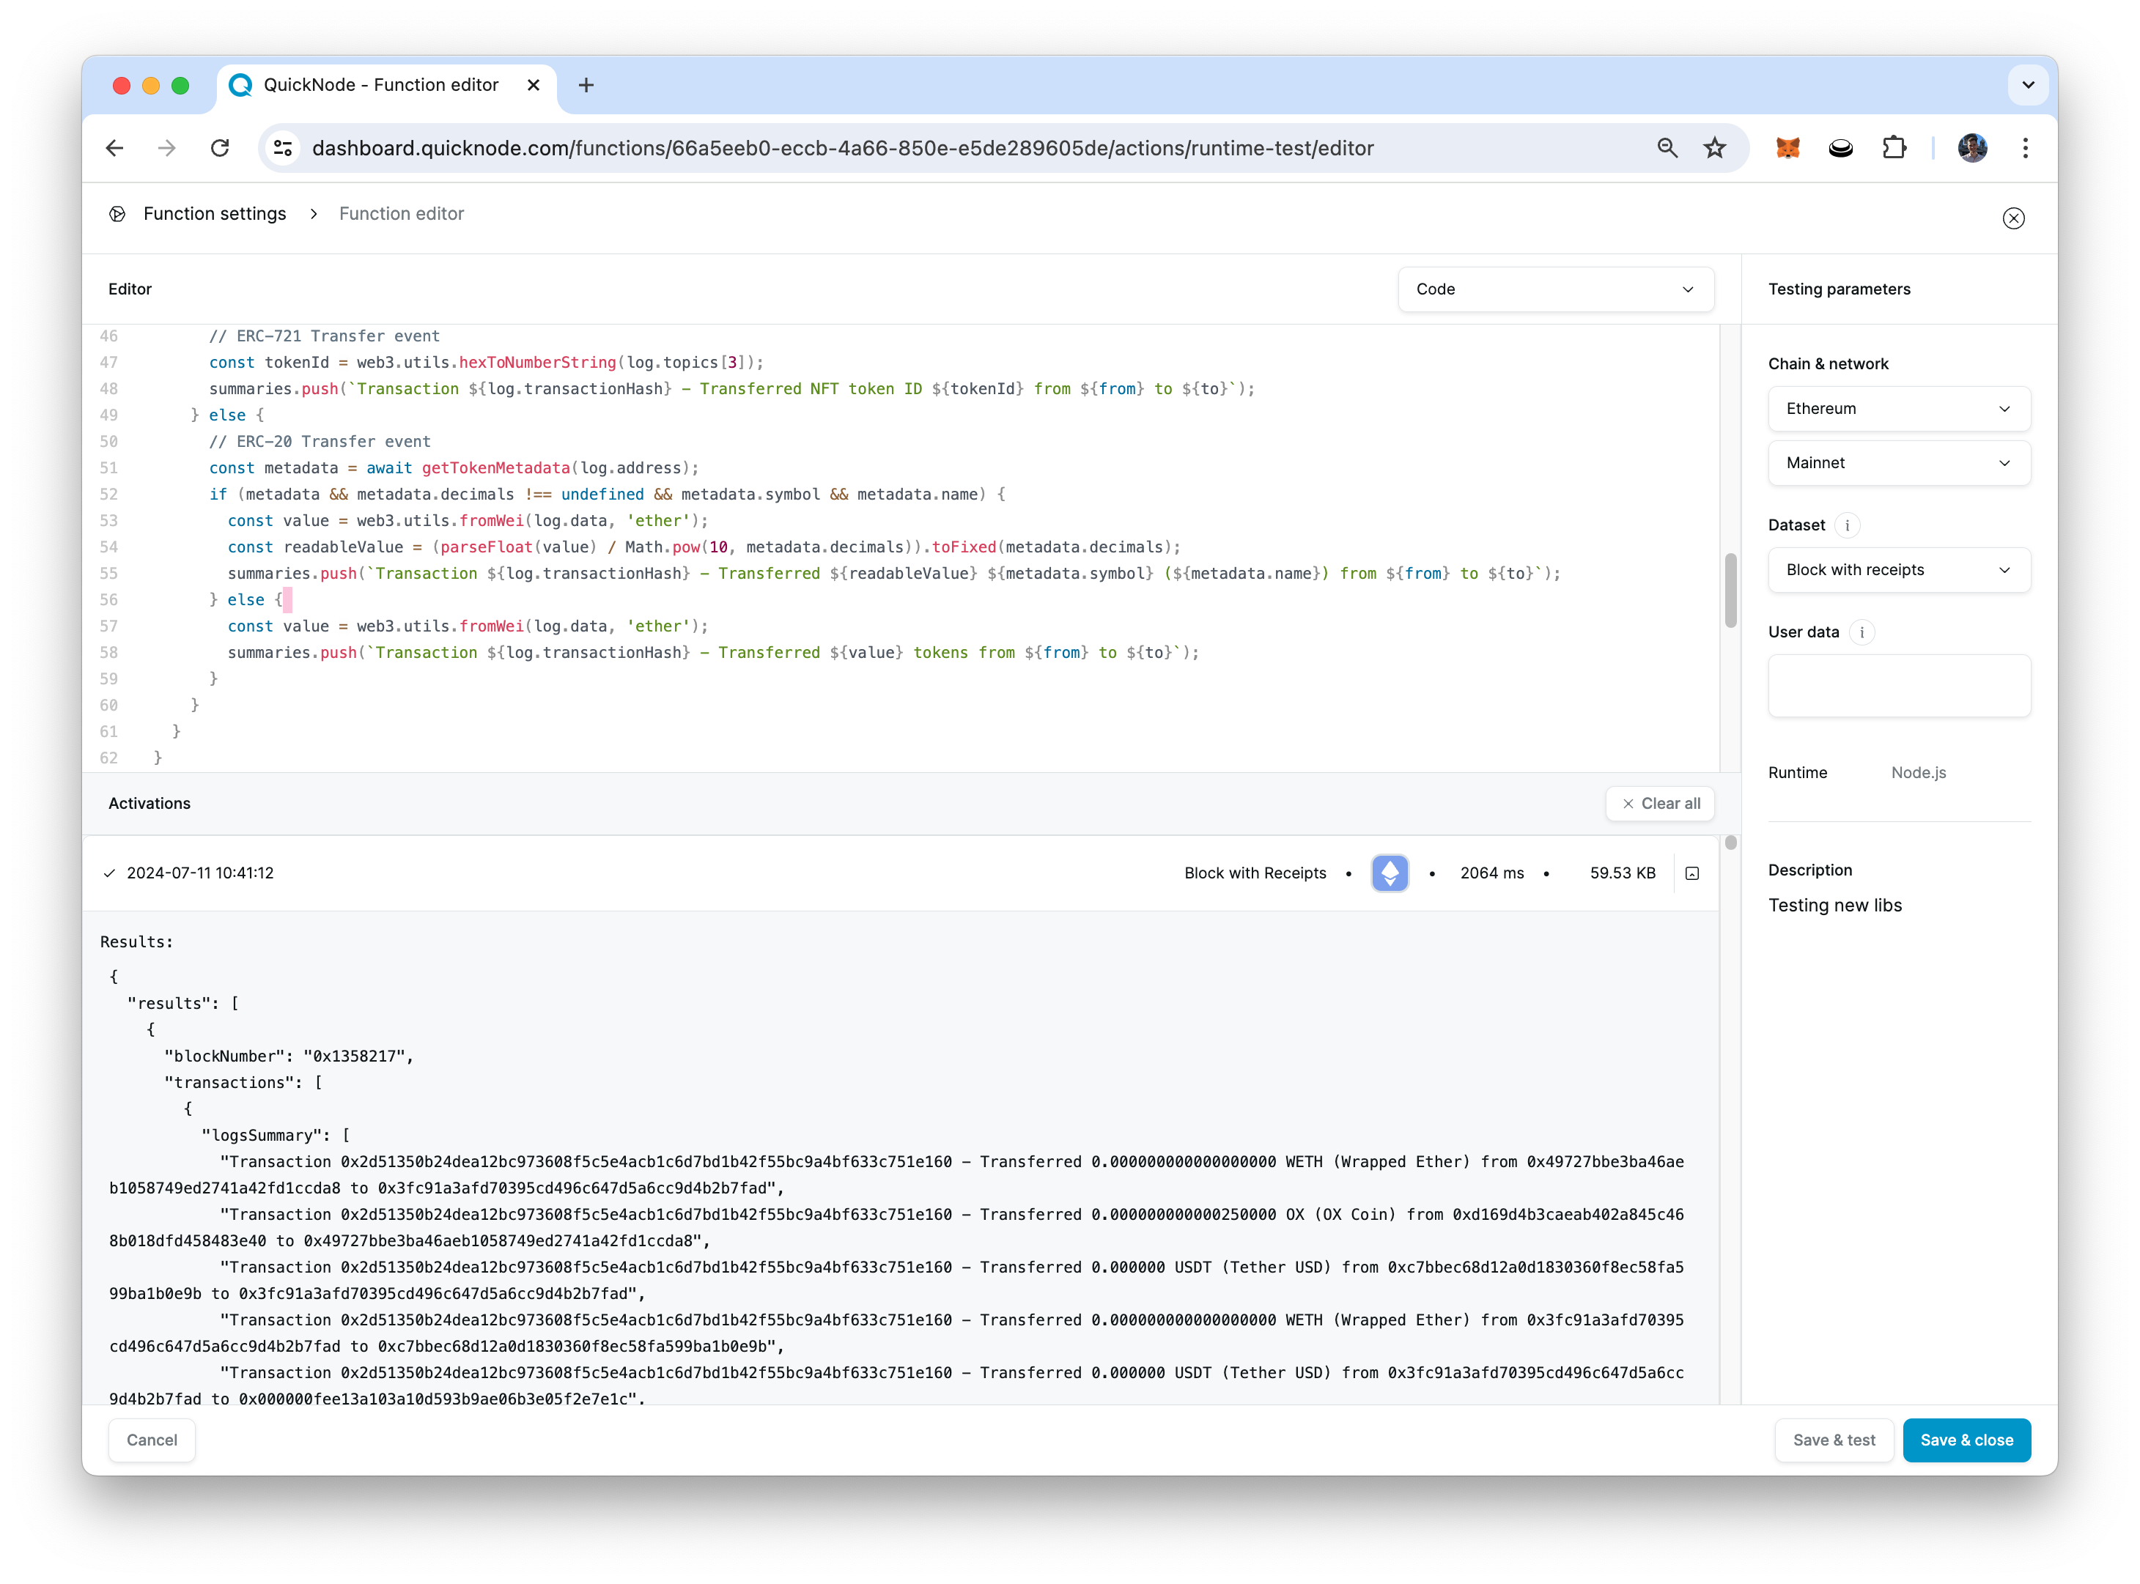The height and width of the screenshot is (1584, 2140).
Task: Expand the tab search chevron
Action: (2028, 85)
